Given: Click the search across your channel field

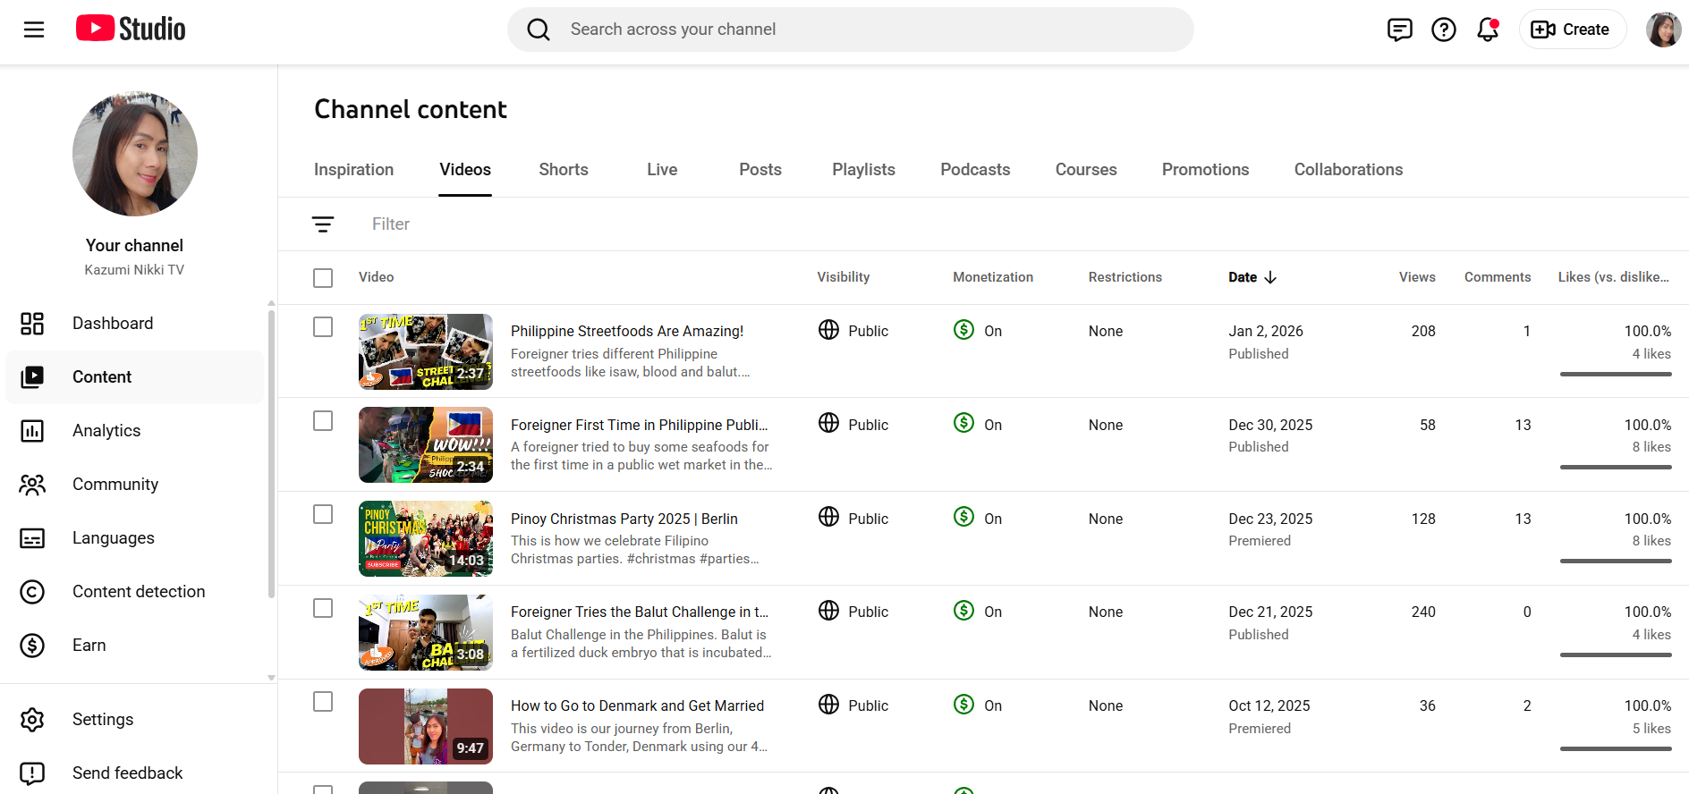Looking at the screenshot, I should [x=850, y=30].
